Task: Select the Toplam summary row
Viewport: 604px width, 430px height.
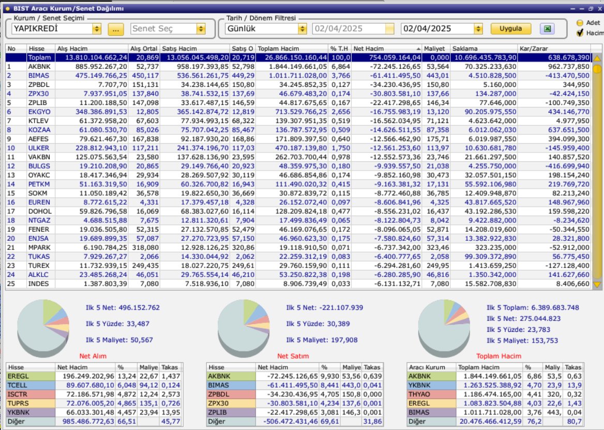Action: coord(298,57)
